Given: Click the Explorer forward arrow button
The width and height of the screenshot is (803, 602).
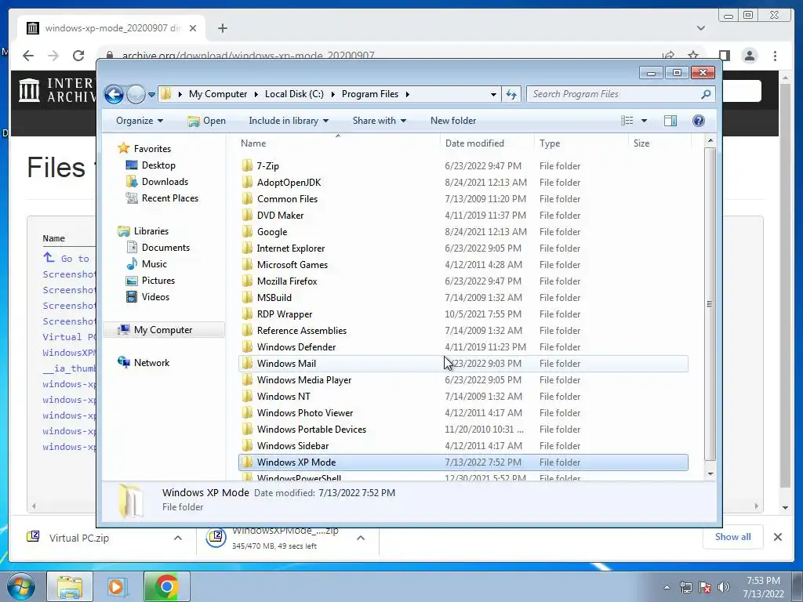Looking at the screenshot, I should [136, 94].
